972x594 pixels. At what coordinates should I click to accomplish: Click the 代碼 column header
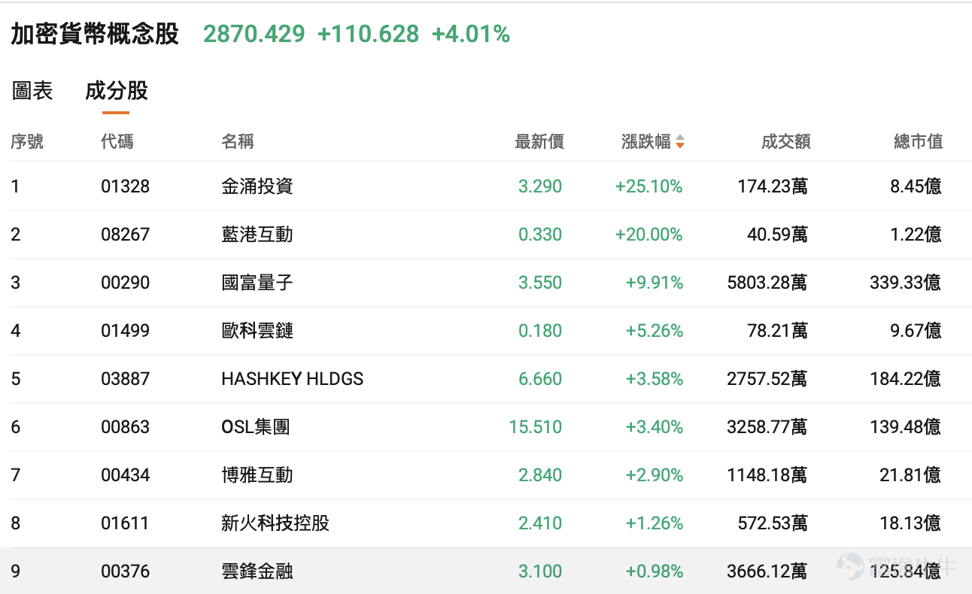pos(117,141)
